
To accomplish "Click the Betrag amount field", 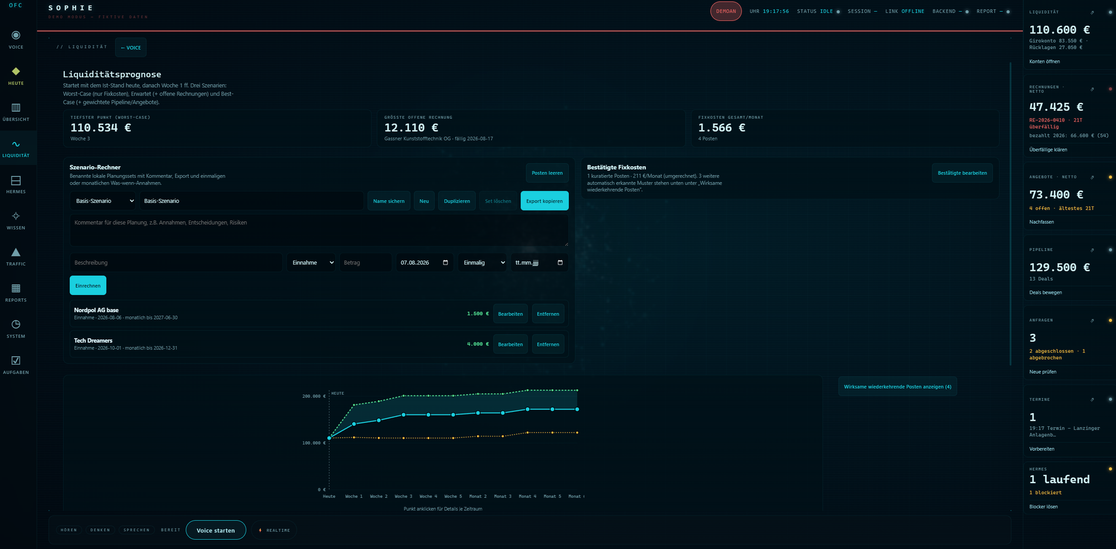I will point(365,263).
